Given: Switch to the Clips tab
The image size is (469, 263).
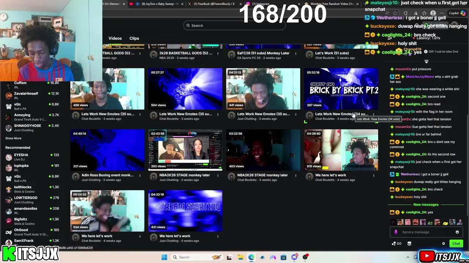Looking at the screenshot, I should 134,38.
